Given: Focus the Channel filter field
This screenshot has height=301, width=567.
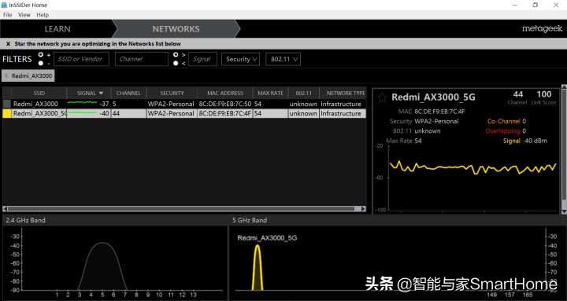Looking at the screenshot, I should point(142,59).
